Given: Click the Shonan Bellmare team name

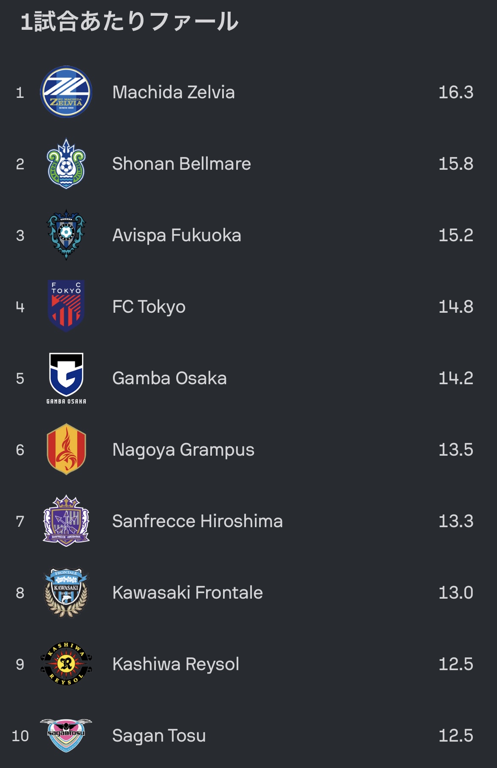Looking at the screenshot, I should (181, 164).
